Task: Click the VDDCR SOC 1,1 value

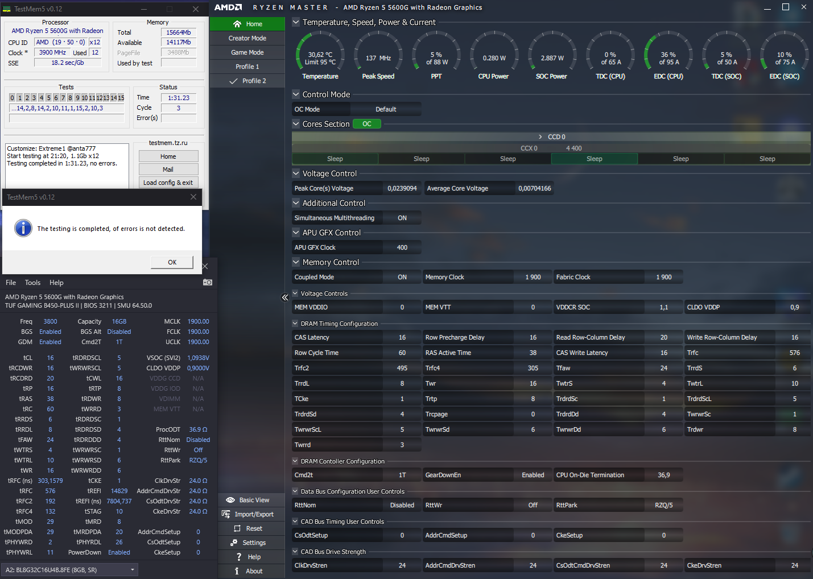Action: click(664, 307)
